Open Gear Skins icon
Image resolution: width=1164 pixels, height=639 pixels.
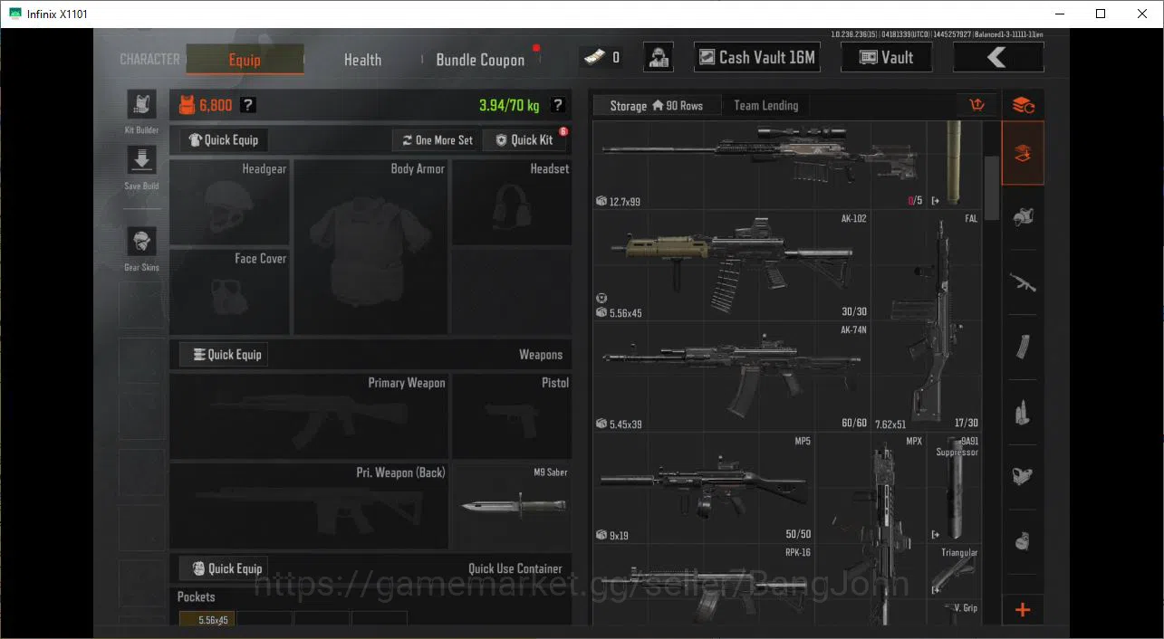click(141, 242)
